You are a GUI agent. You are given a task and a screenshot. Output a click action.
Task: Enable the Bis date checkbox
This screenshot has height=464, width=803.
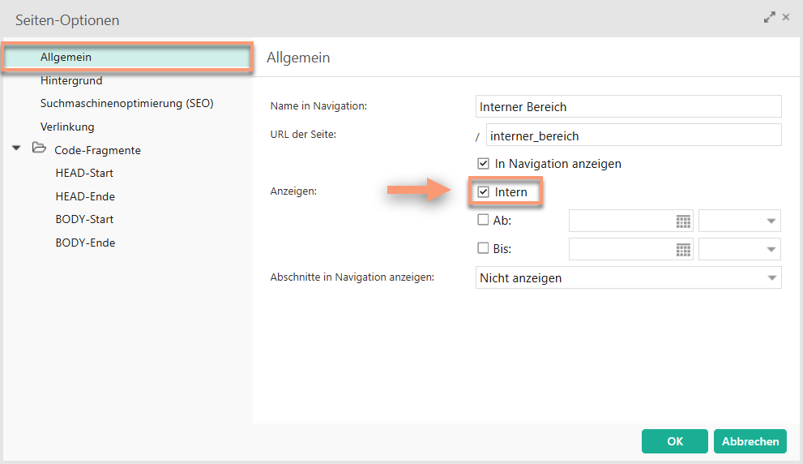[x=483, y=248]
